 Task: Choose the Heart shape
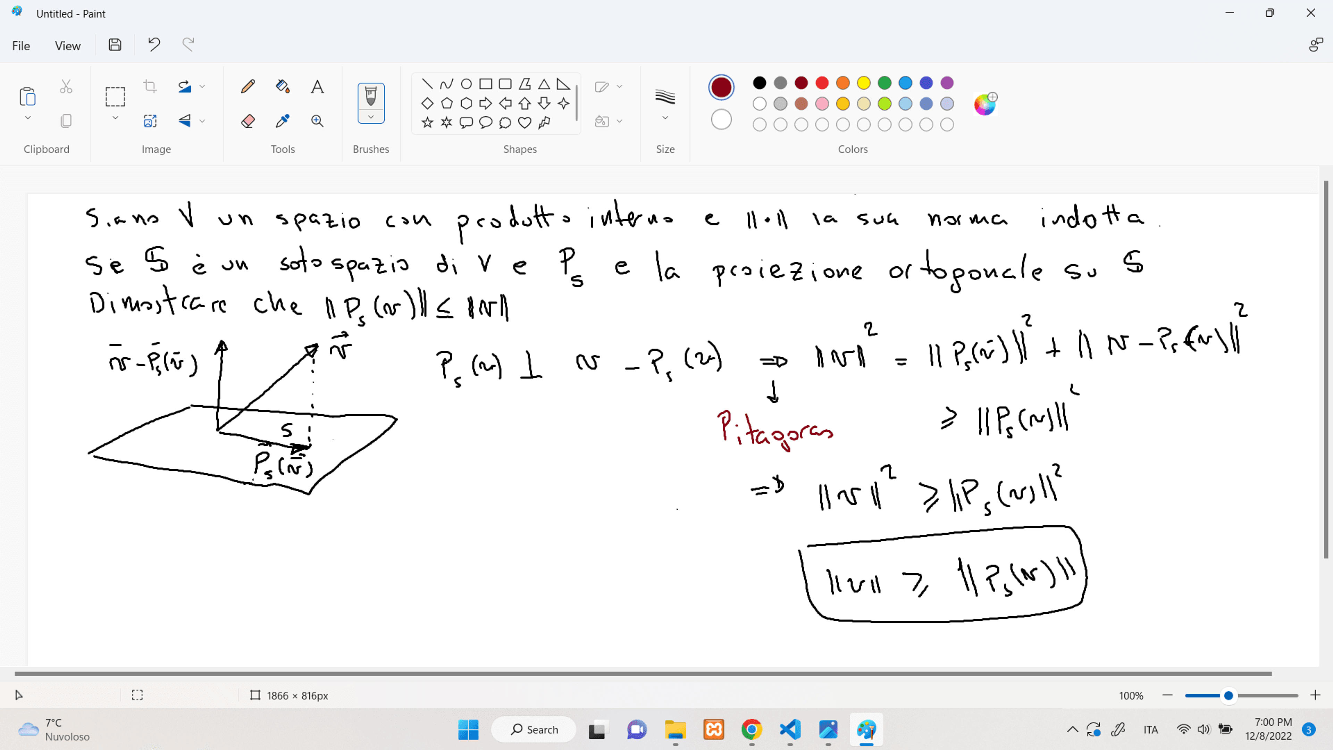(x=524, y=122)
